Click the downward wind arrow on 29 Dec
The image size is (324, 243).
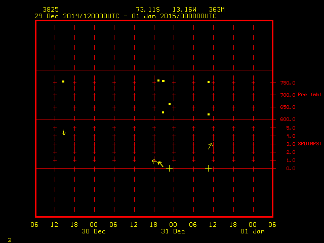pyautogui.click(x=64, y=132)
